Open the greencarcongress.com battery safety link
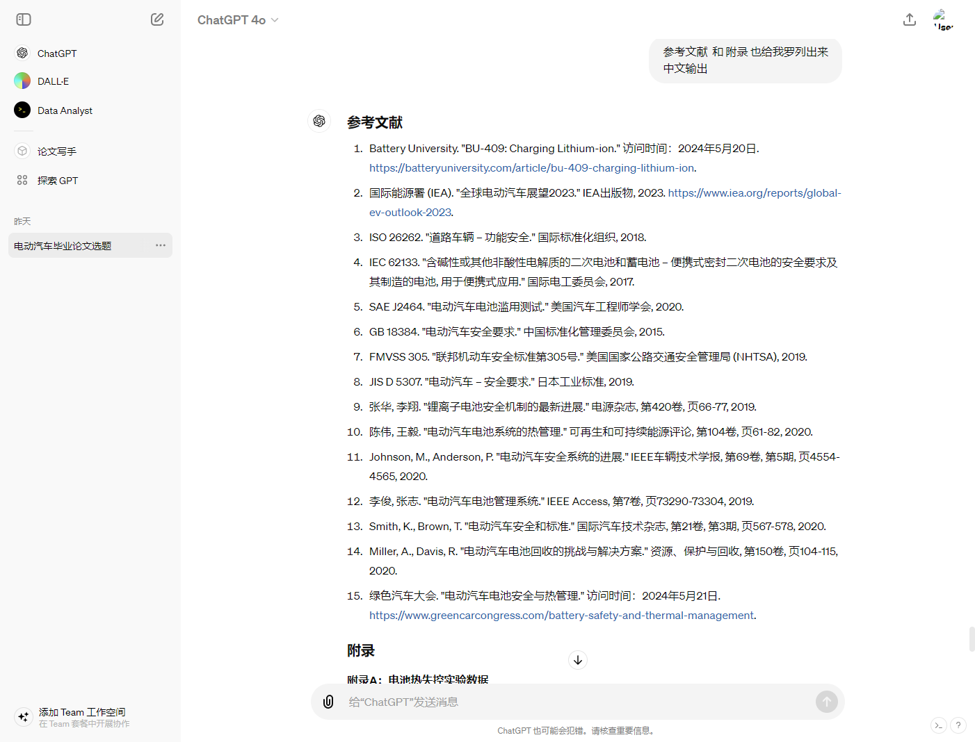The height and width of the screenshot is (742, 975). [561, 616]
